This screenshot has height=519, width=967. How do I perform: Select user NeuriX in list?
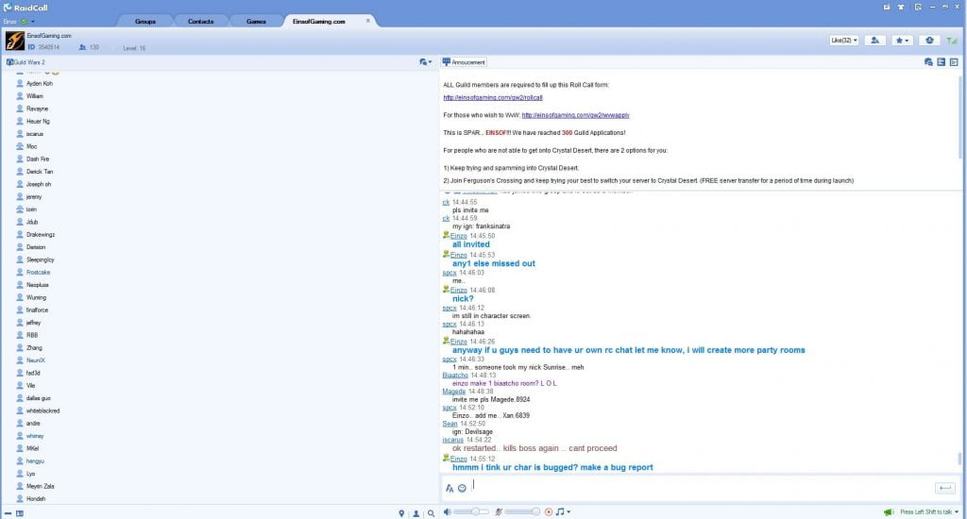coord(35,360)
